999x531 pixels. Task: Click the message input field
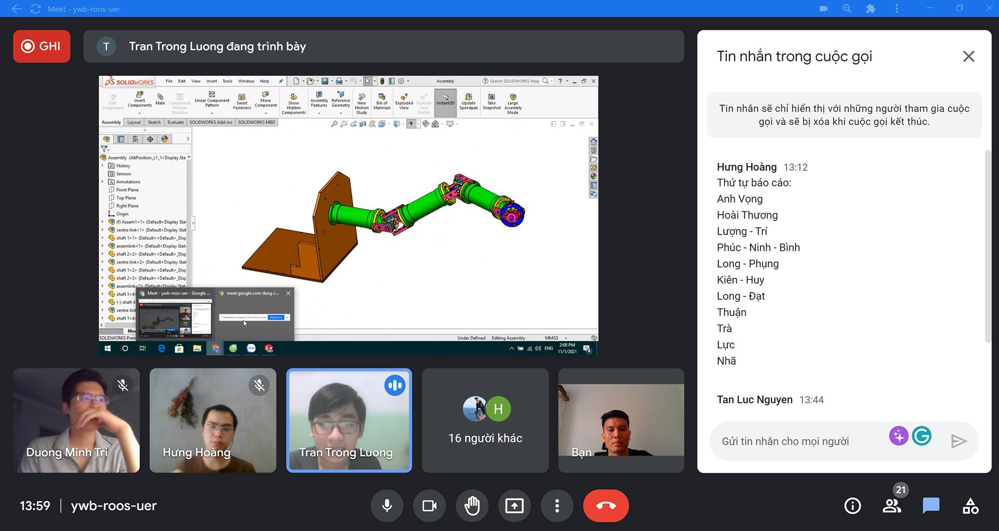point(800,441)
